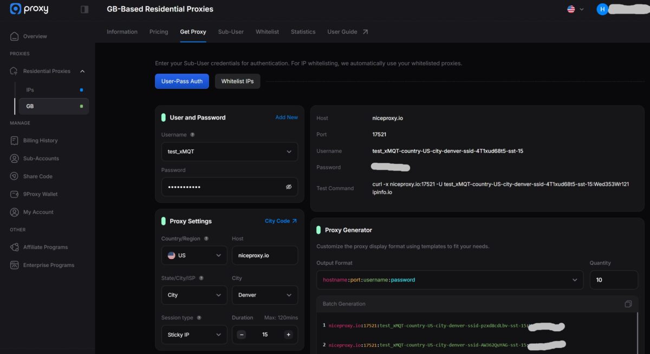The width and height of the screenshot is (650, 354).
Task: Select User-Pass Auth mode
Action: pyautogui.click(x=182, y=81)
